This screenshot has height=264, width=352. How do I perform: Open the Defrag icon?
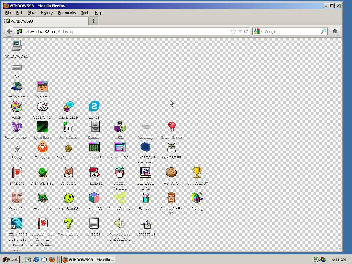coord(197,198)
